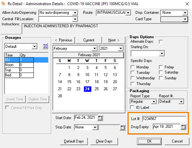
Task: Check the Saturday specific day box
Action: 161,72
